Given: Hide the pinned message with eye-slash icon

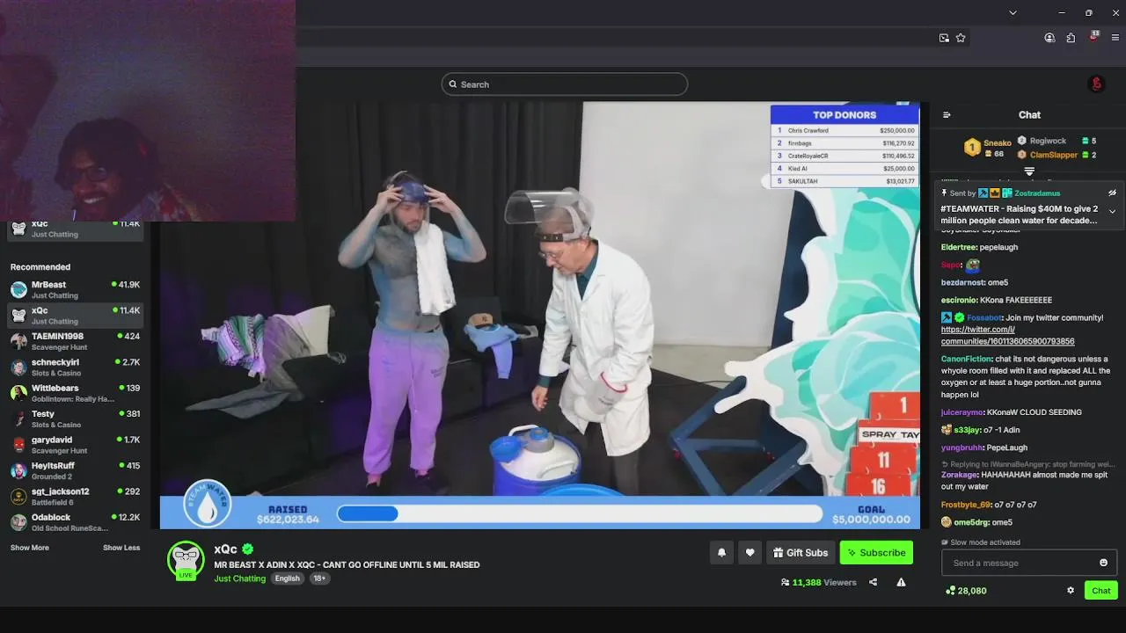Looking at the screenshot, I should point(1112,193).
